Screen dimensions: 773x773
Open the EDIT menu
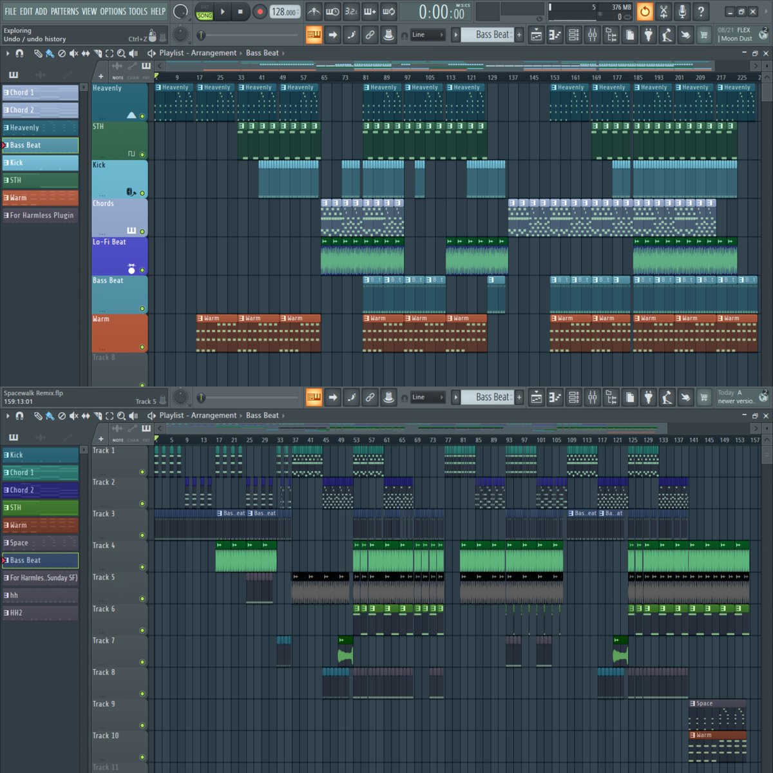point(26,12)
